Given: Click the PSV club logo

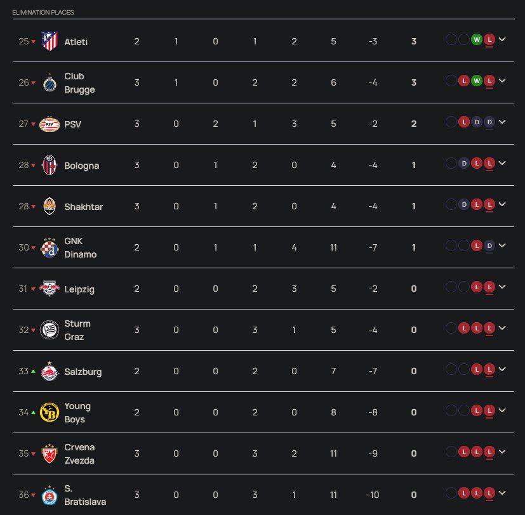Looking at the screenshot, I should (x=49, y=124).
